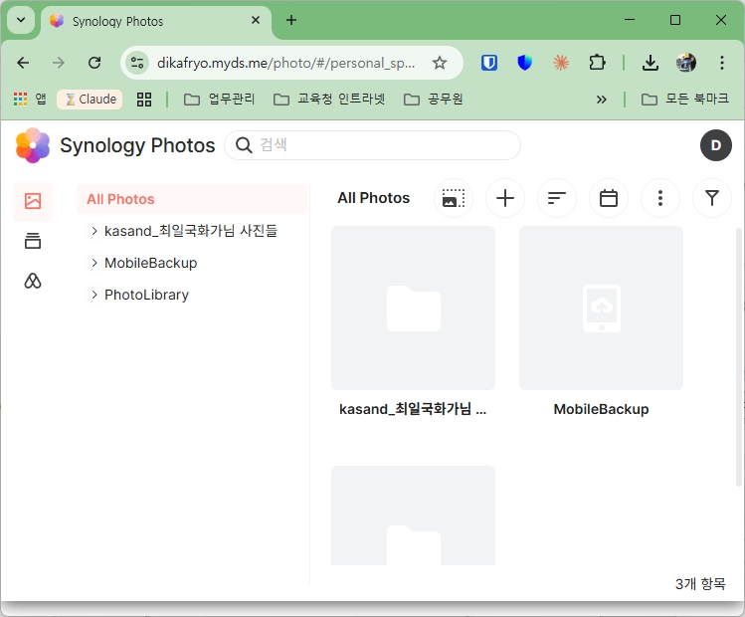Open the Chrome three-dot menu
The width and height of the screenshot is (745, 617).
point(722,63)
